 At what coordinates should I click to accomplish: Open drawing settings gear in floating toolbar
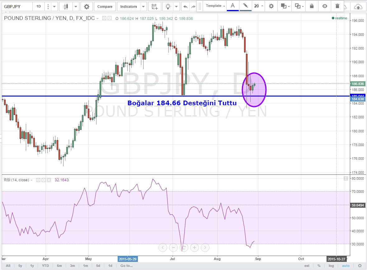click(x=271, y=6)
